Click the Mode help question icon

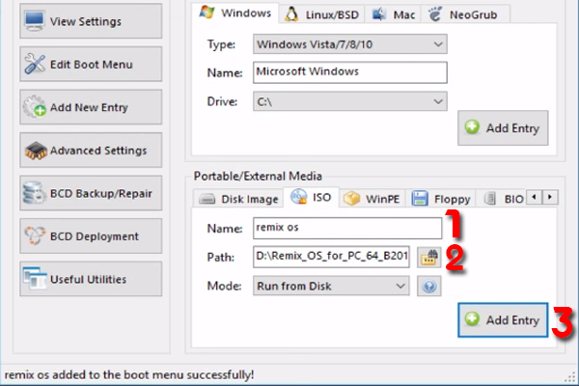coord(429,286)
